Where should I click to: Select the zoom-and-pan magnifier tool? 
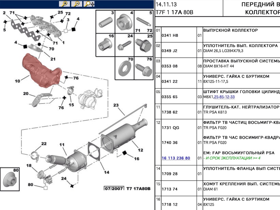[89, 4]
